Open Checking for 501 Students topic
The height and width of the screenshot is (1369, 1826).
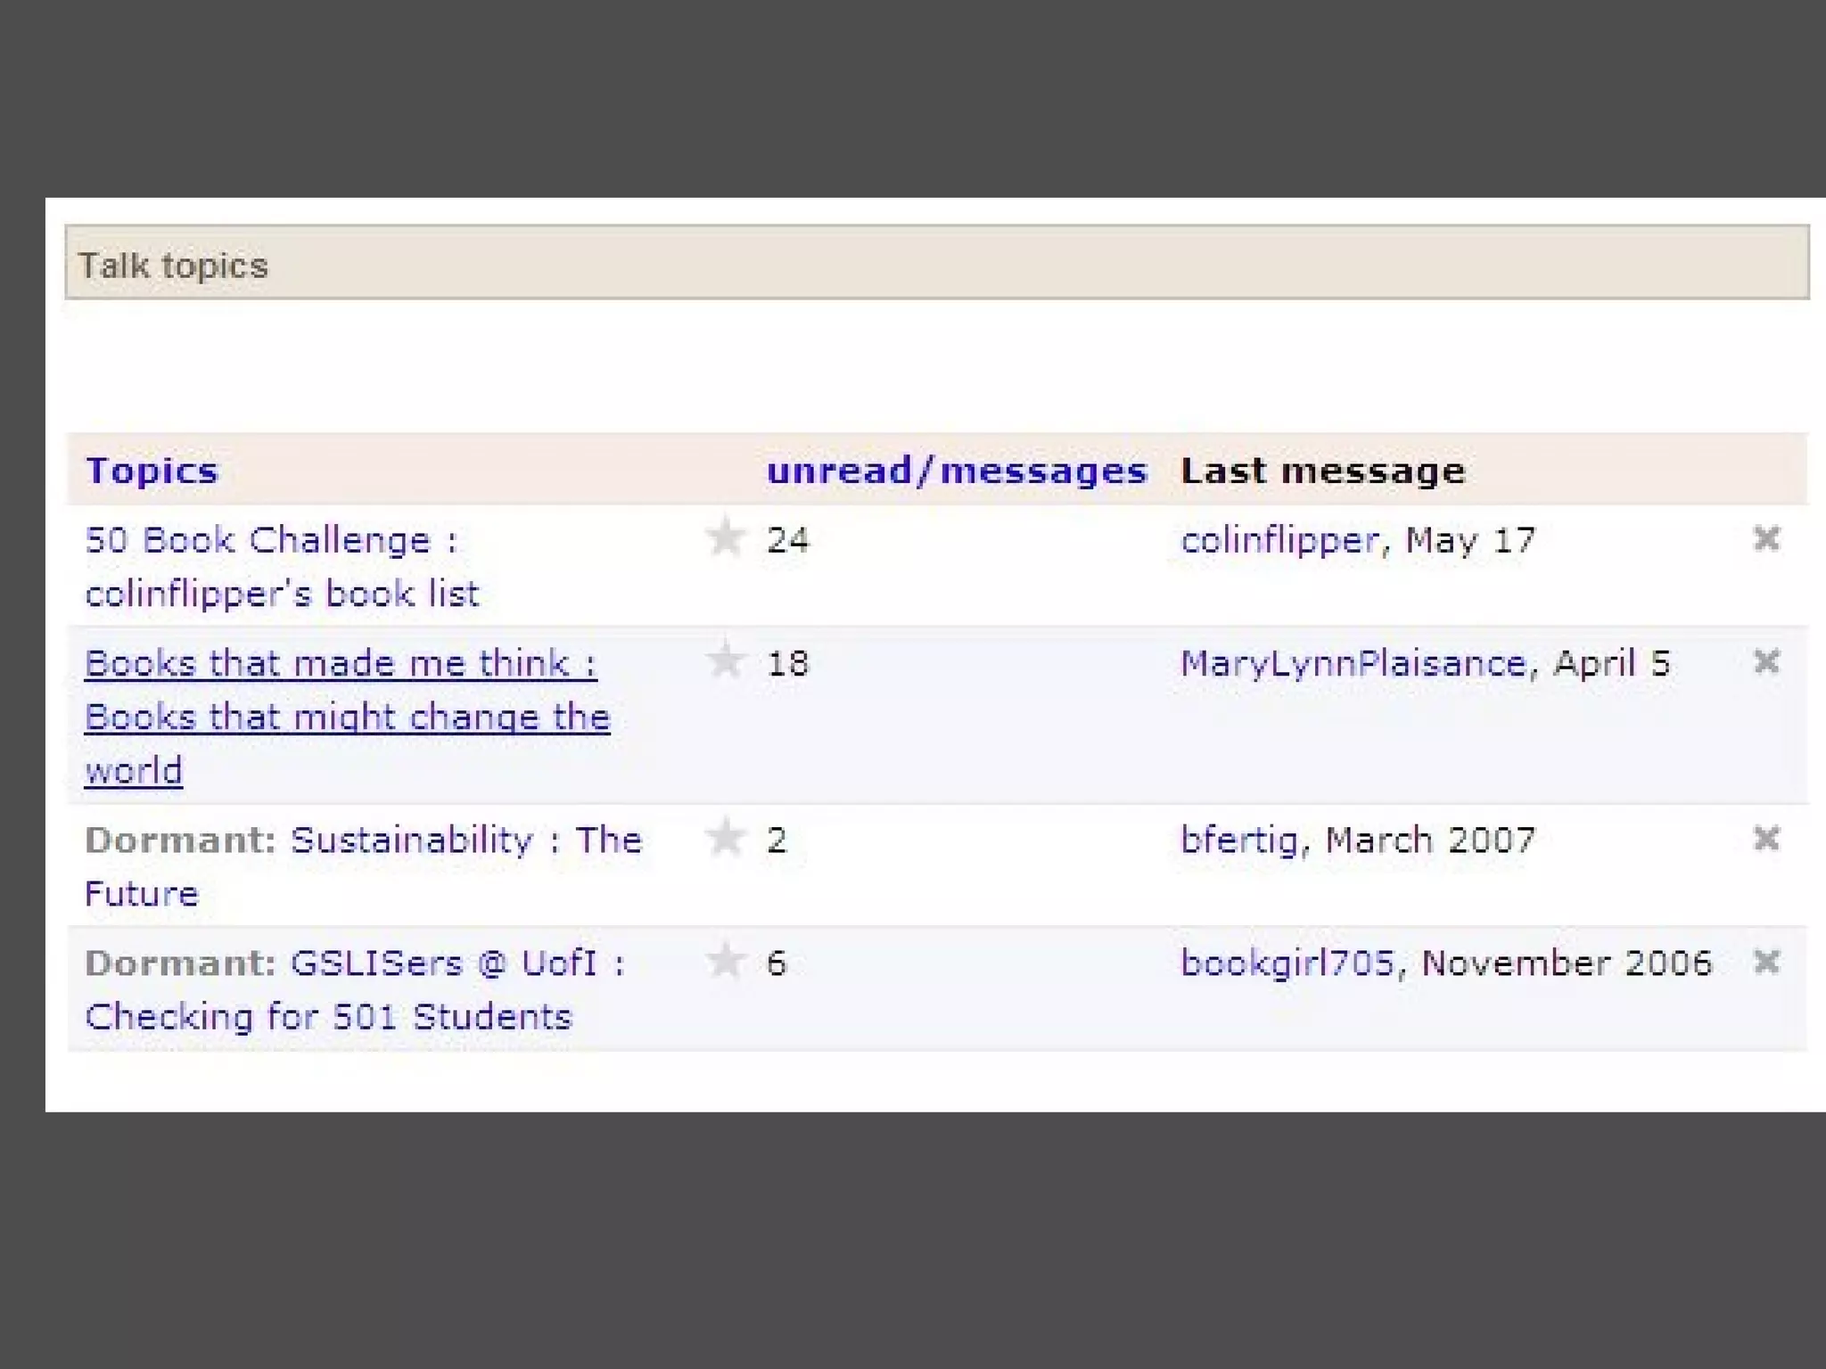point(328,1016)
